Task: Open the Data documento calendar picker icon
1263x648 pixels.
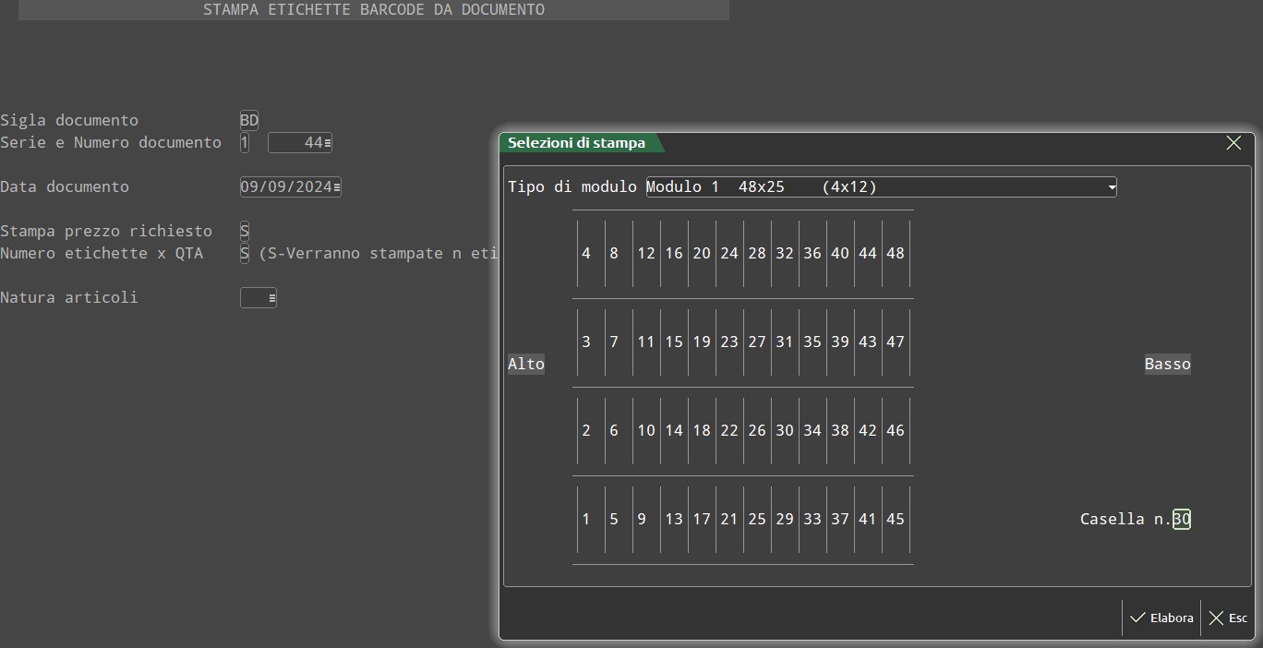Action: coord(337,187)
